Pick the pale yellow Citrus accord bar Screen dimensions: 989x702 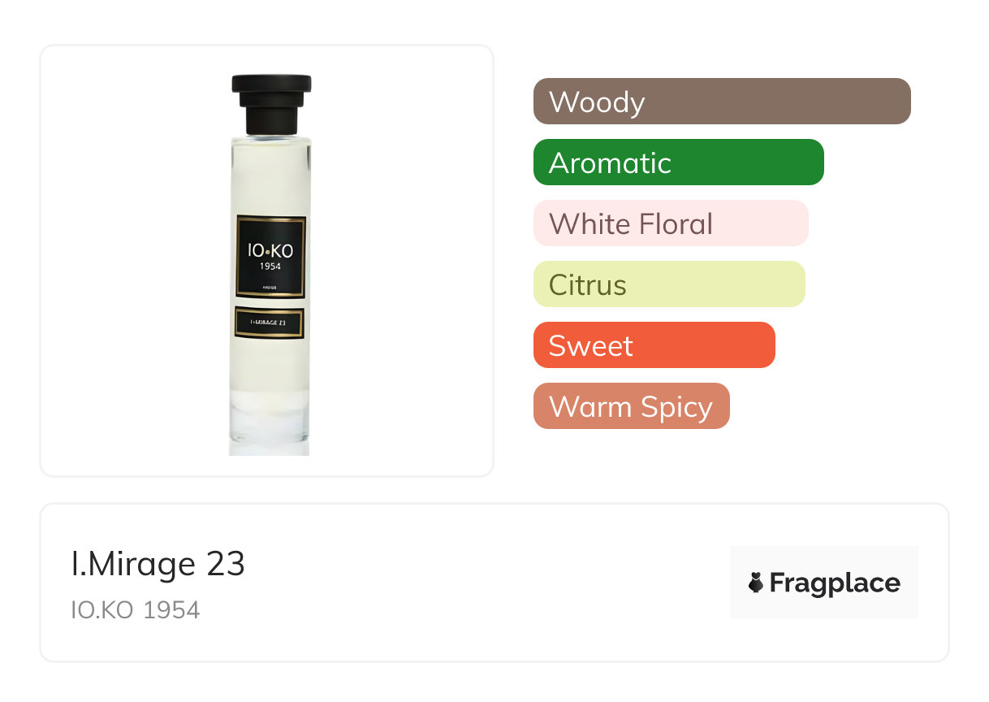[x=669, y=284]
